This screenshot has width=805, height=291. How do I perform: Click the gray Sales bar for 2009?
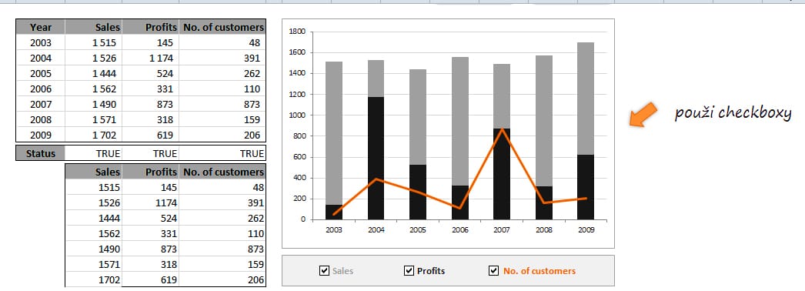click(x=585, y=99)
